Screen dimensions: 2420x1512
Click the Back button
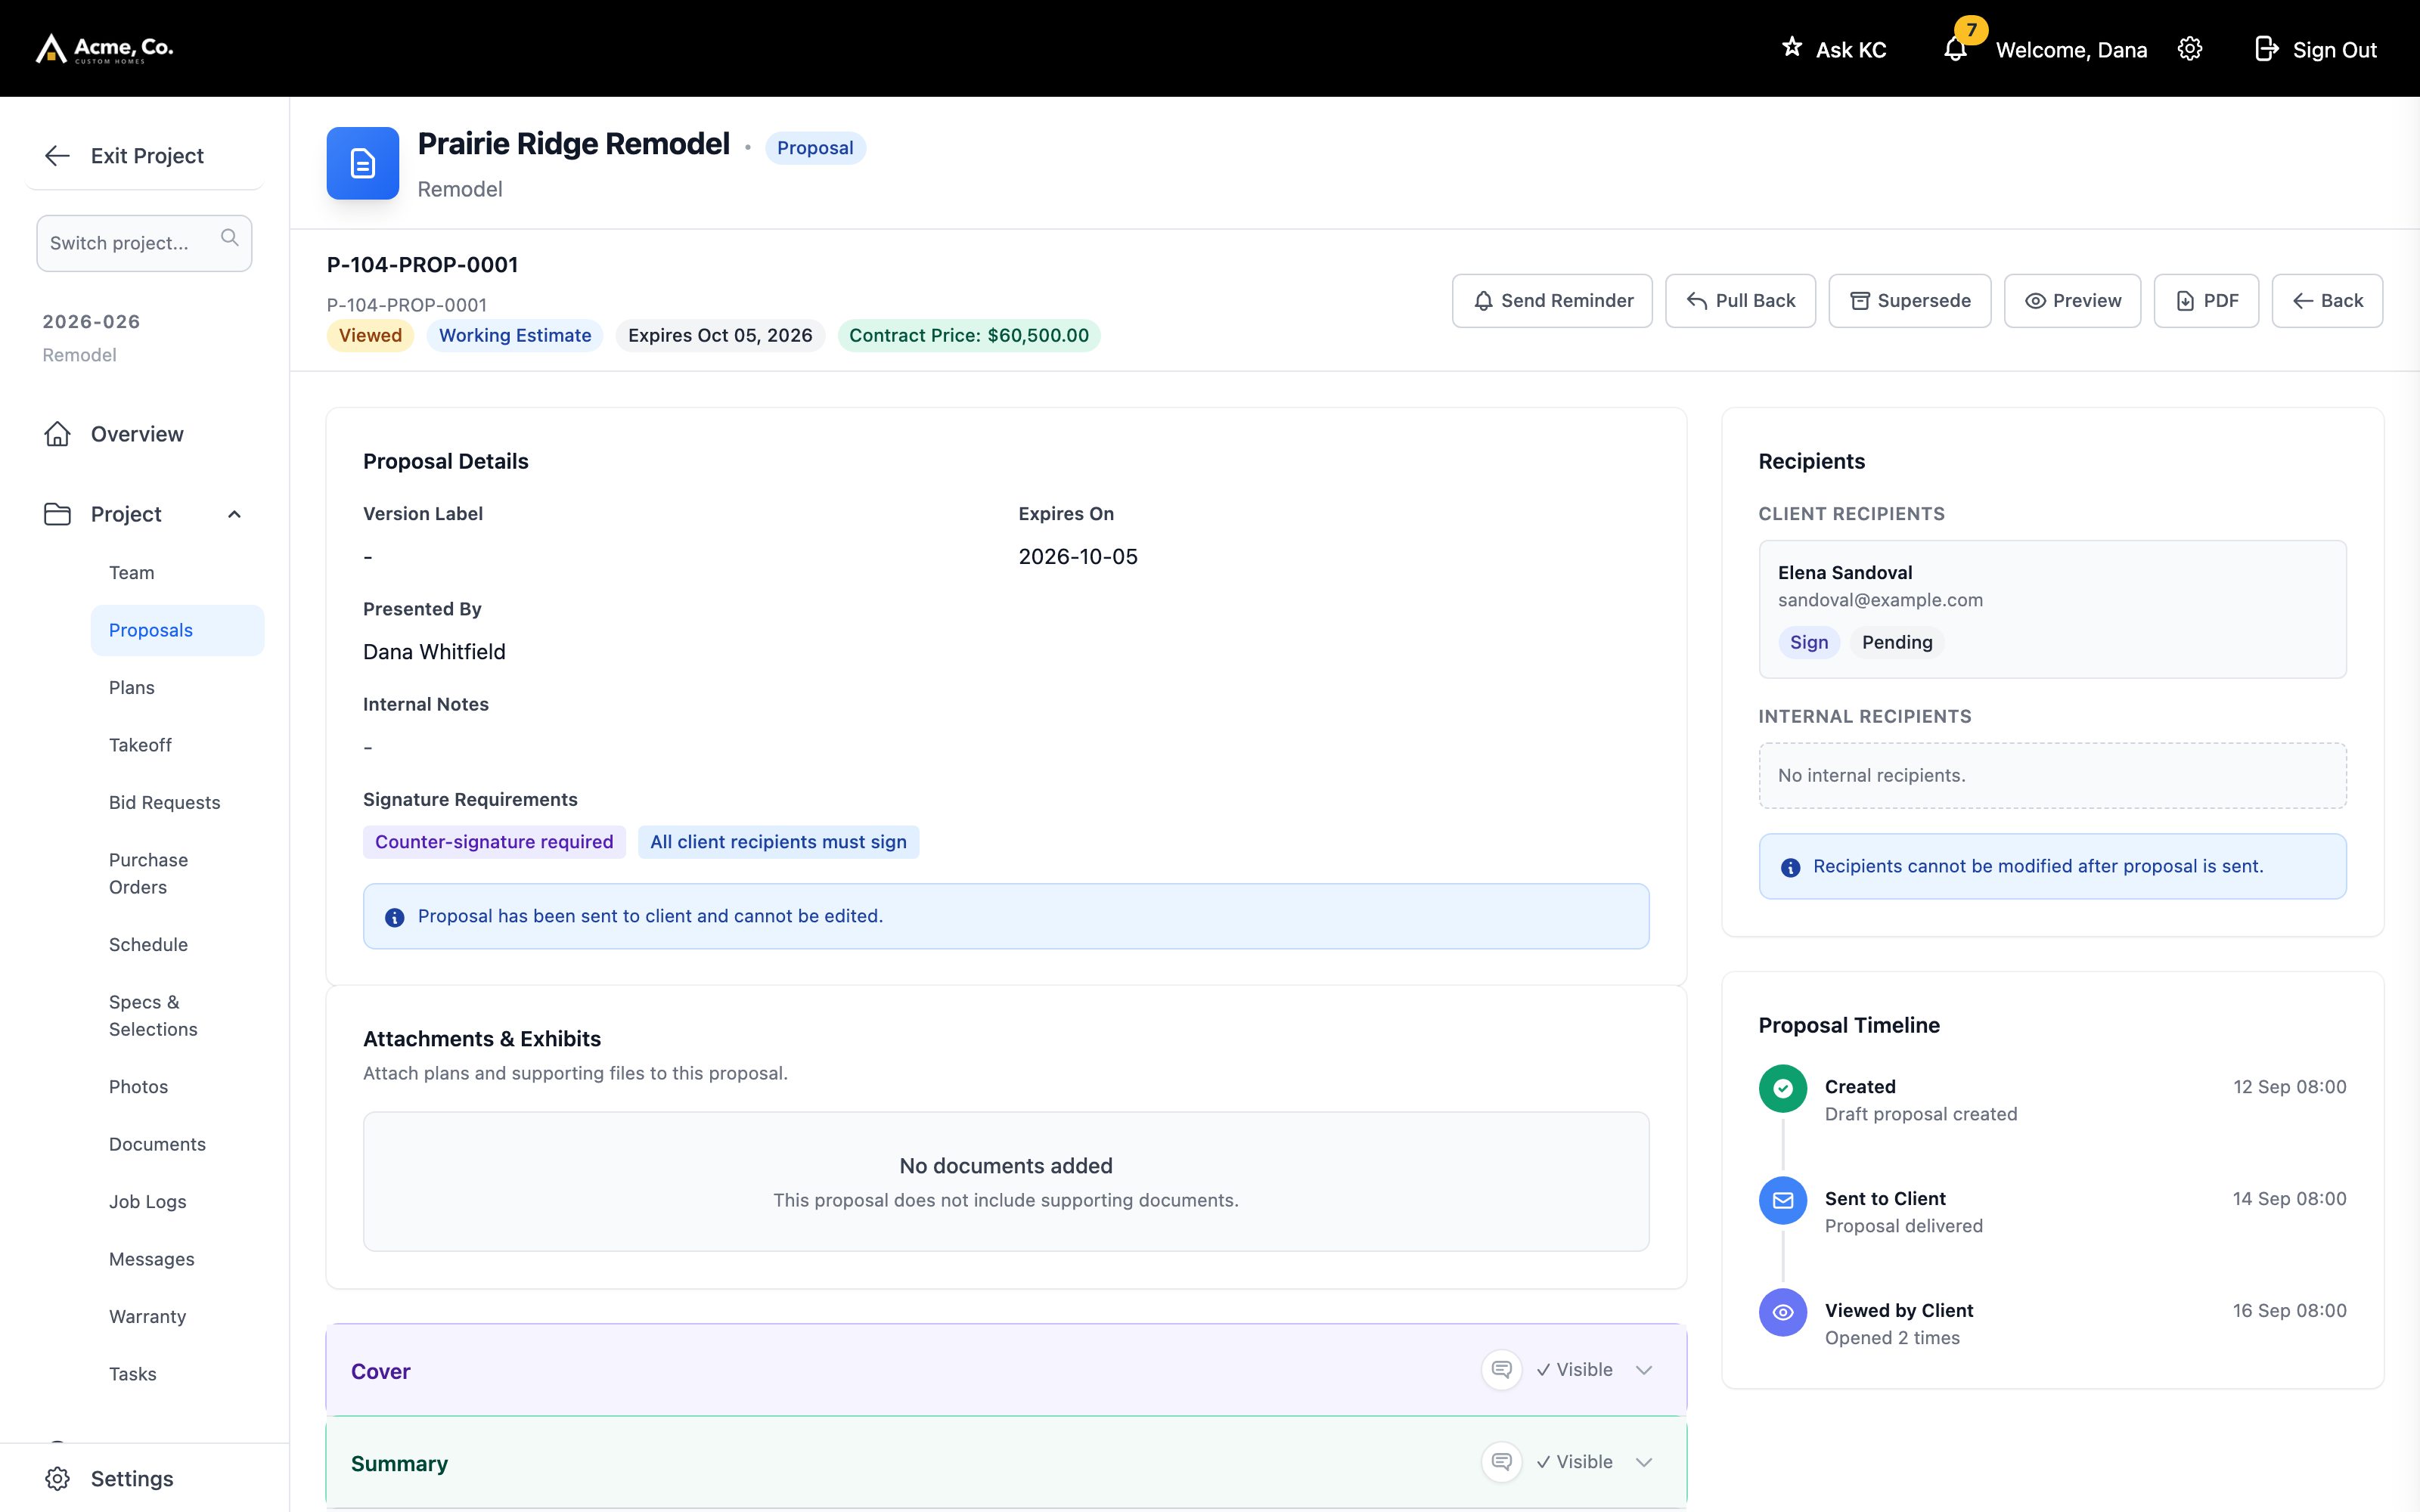[x=2327, y=301]
